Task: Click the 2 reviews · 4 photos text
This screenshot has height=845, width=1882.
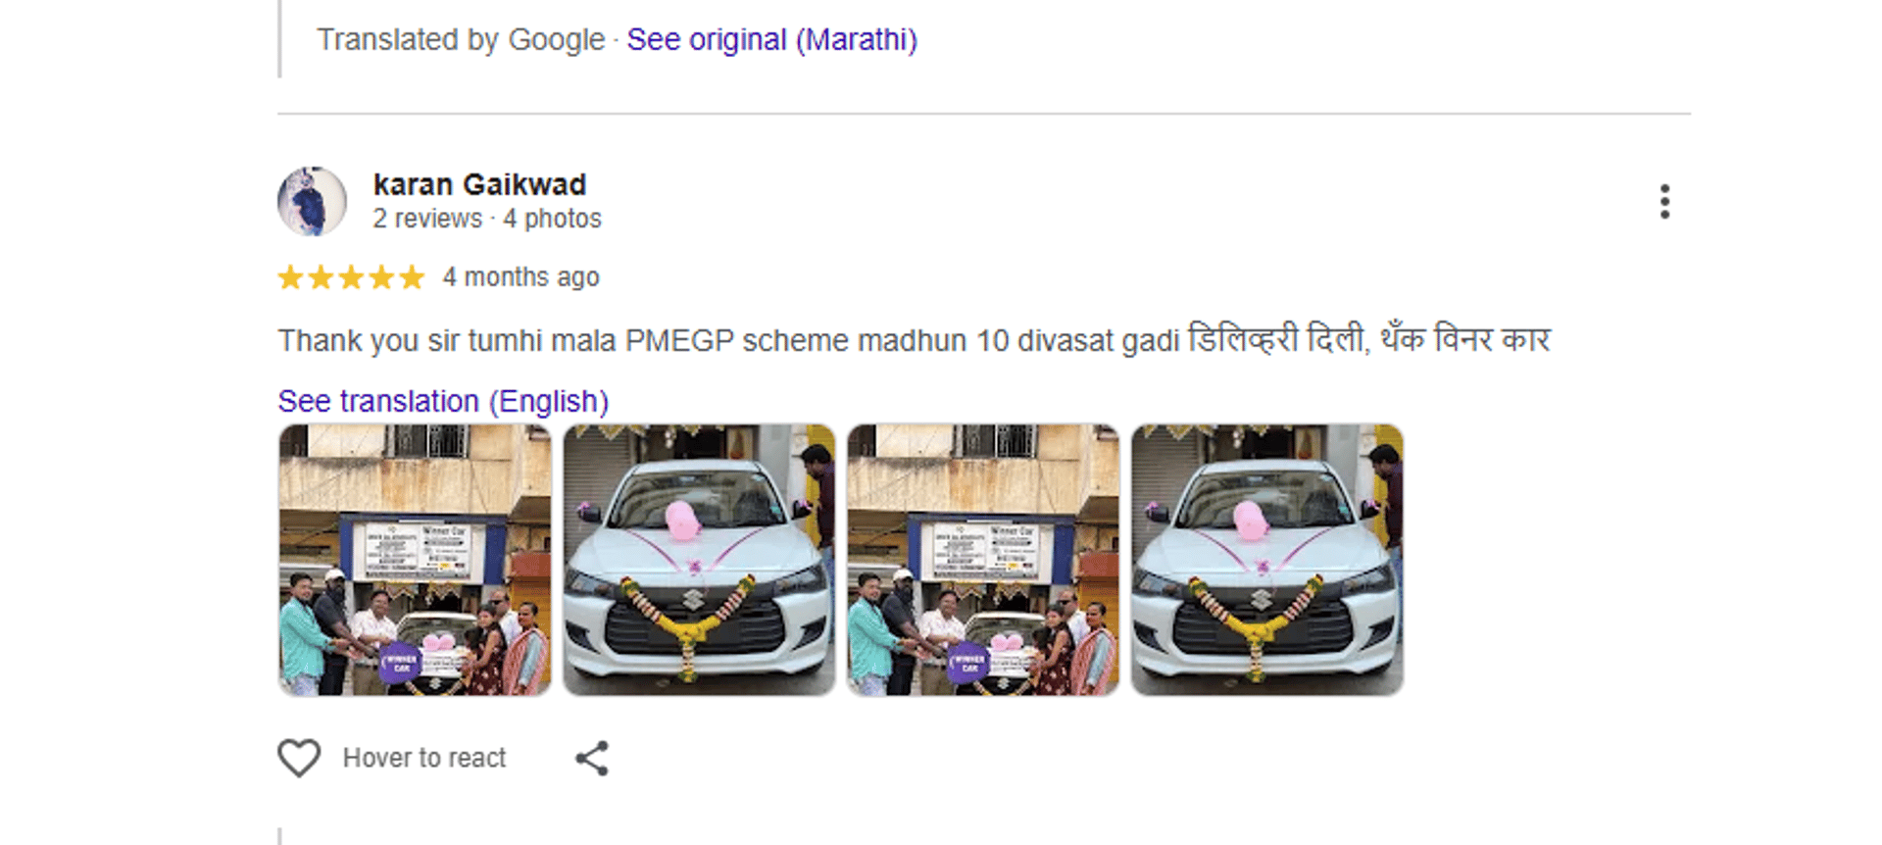Action: click(487, 219)
